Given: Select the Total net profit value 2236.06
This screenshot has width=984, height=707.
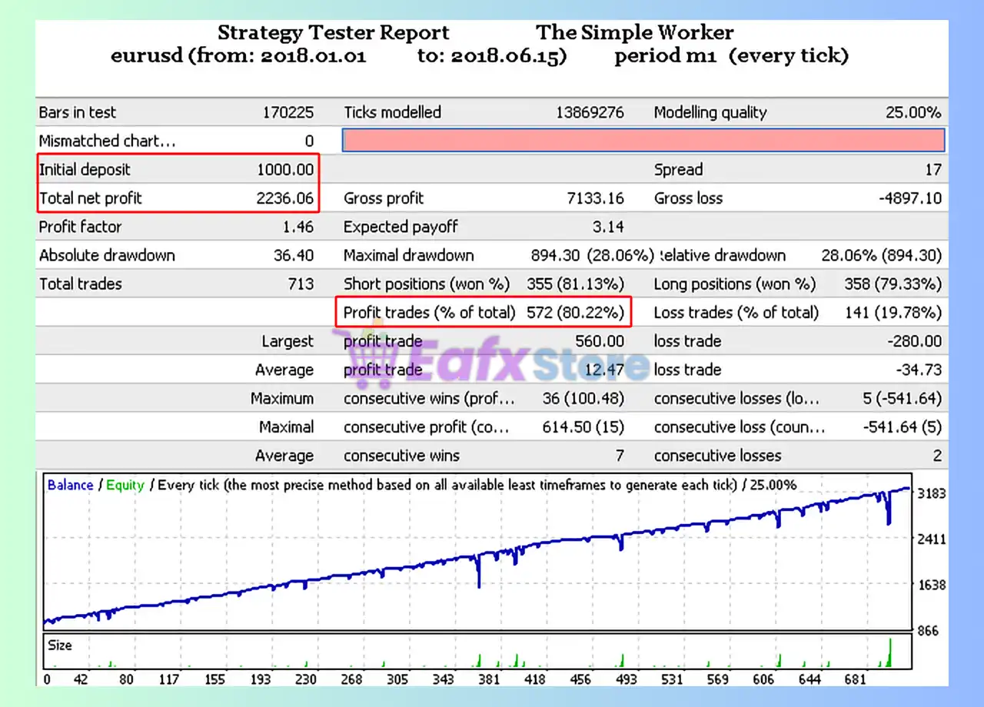Looking at the screenshot, I should 284,198.
